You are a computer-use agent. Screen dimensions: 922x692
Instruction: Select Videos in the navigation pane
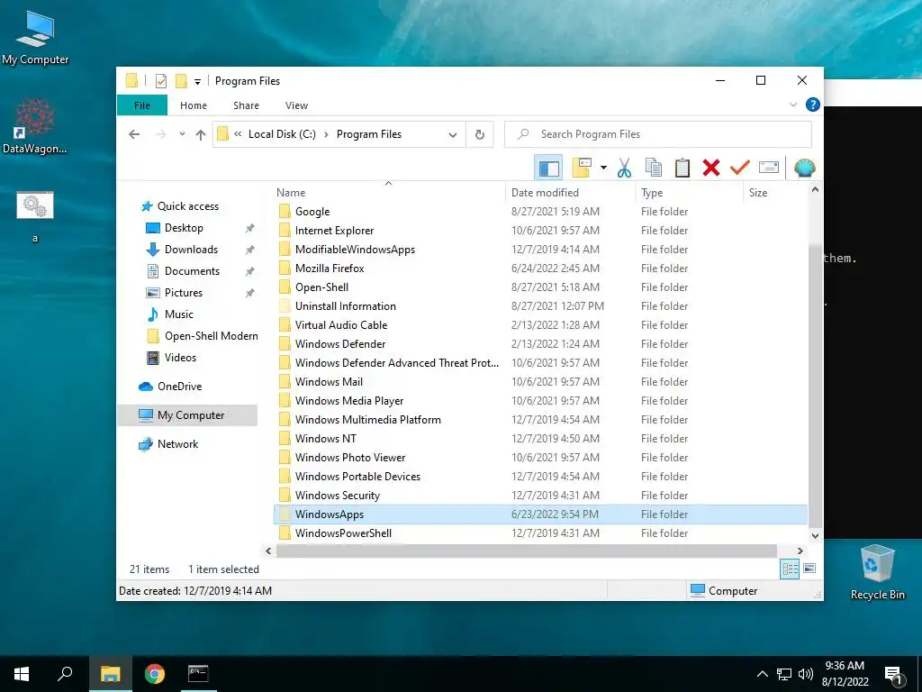180,358
